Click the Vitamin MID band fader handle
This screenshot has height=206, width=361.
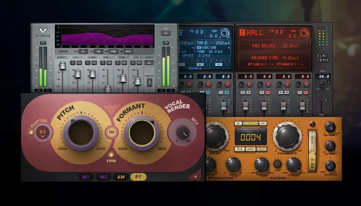(107, 89)
